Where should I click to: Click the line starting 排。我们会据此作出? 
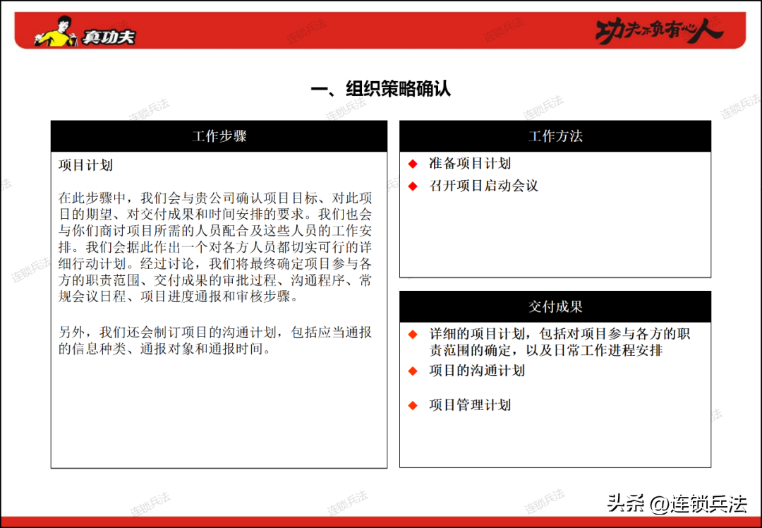pyautogui.click(x=215, y=247)
